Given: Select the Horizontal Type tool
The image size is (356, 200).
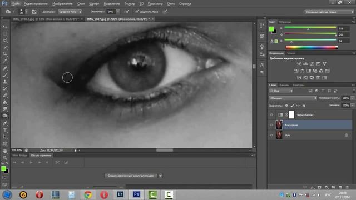Looking at the screenshot, I should pos(5,130).
